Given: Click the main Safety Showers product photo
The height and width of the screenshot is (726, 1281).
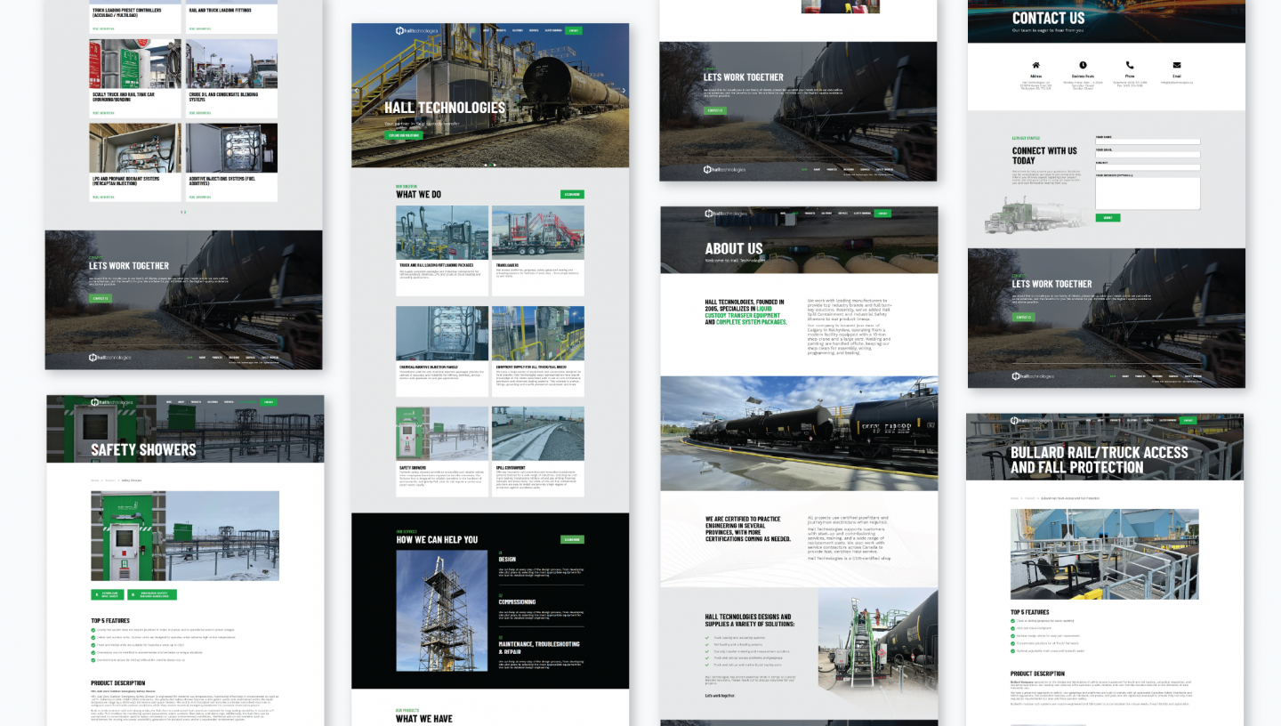Looking at the screenshot, I should point(185,536).
